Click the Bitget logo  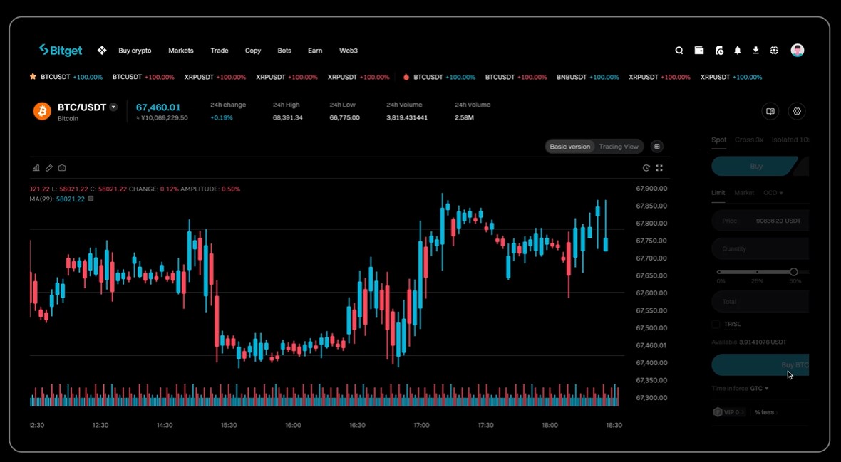pos(61,51)
